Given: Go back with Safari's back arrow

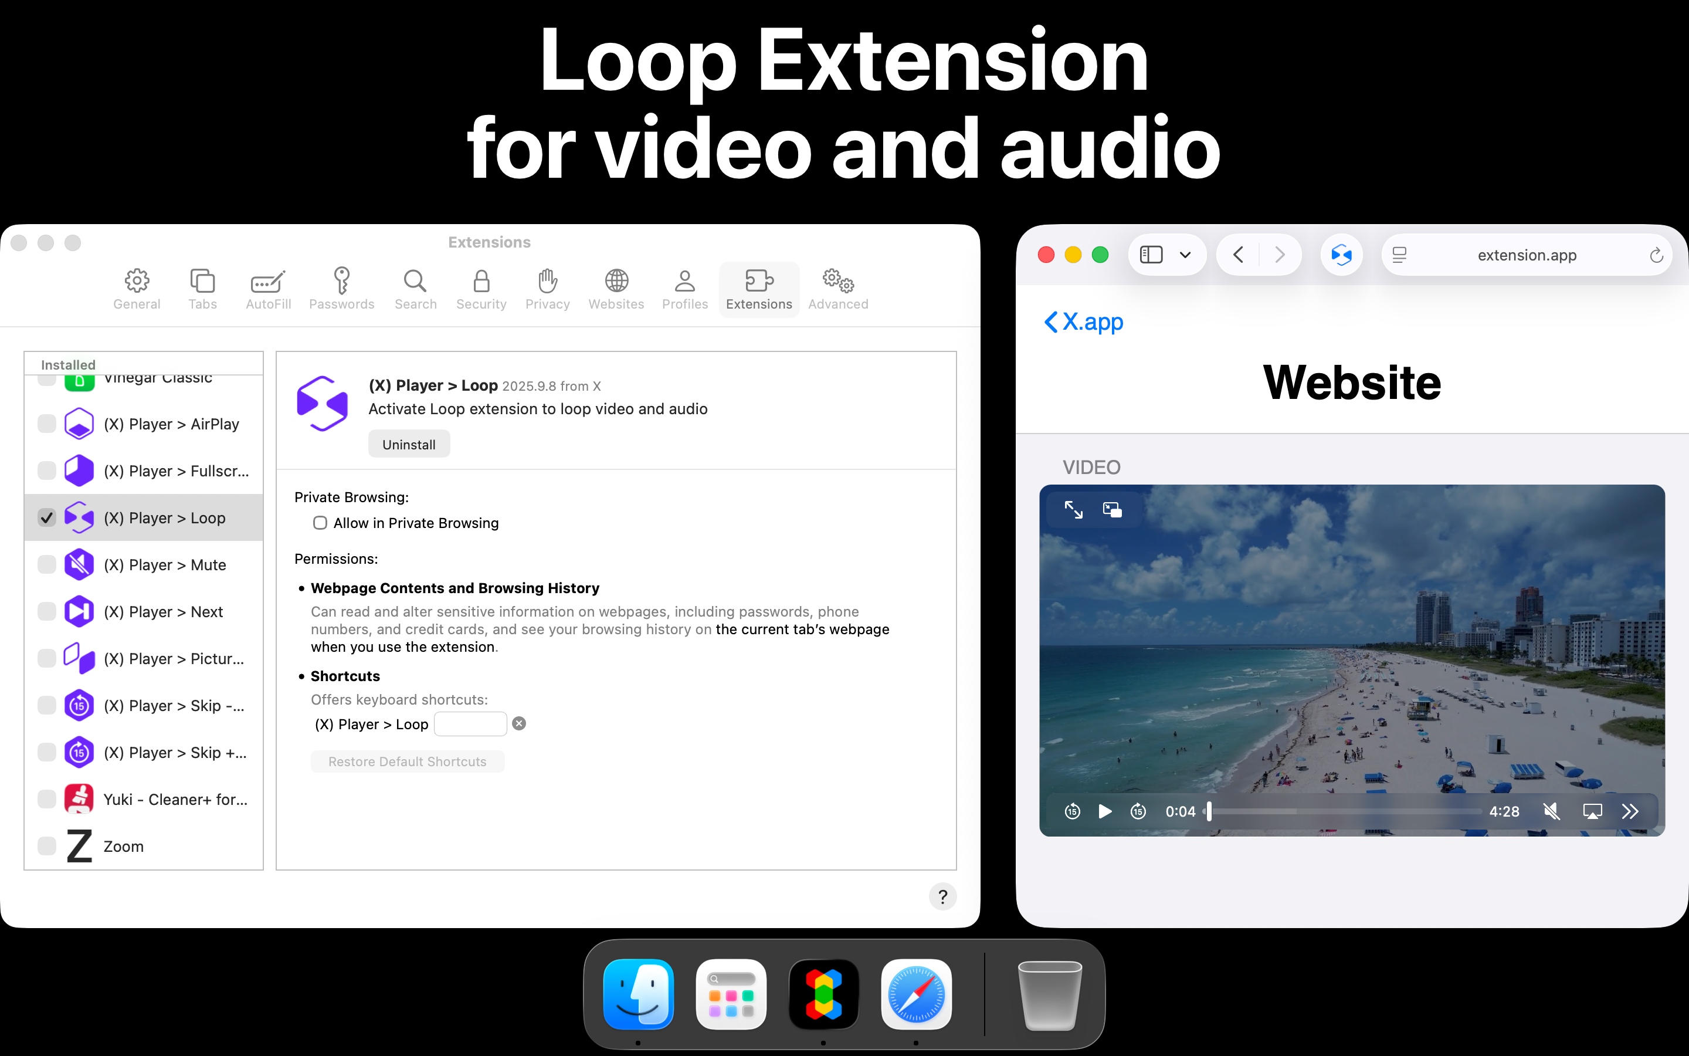Looking at the screenshot, I should pyautogui.click(x=1238, y=255).
